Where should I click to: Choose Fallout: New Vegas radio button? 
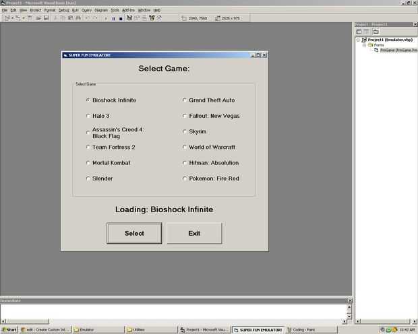pos(185,116)
